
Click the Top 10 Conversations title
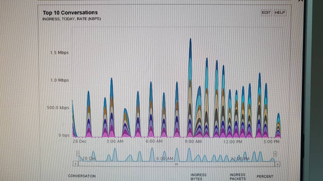point(70,13)
